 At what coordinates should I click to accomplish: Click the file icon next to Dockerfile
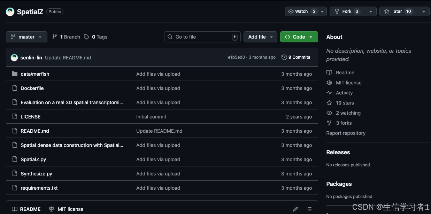pos(15,88)
